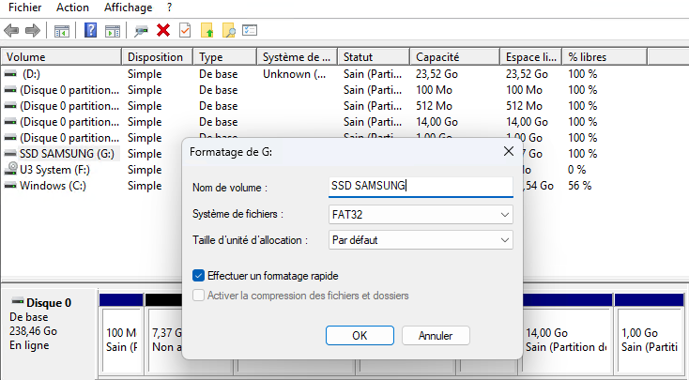Click the drive icon of SSD SAMSUNG (G:)
The image size is (689, 380).
point(10,154)
